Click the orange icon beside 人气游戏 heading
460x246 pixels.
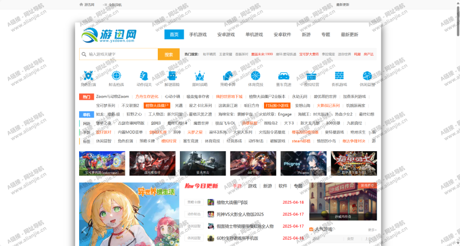point(311,229)
